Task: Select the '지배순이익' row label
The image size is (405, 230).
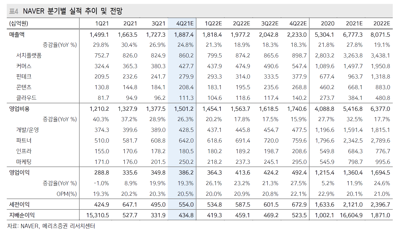Action: [x=22, y=215]
